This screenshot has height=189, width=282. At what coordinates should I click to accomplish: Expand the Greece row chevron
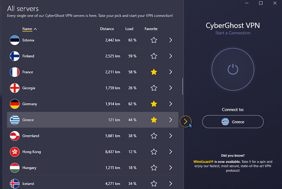(x=171, y=120)
